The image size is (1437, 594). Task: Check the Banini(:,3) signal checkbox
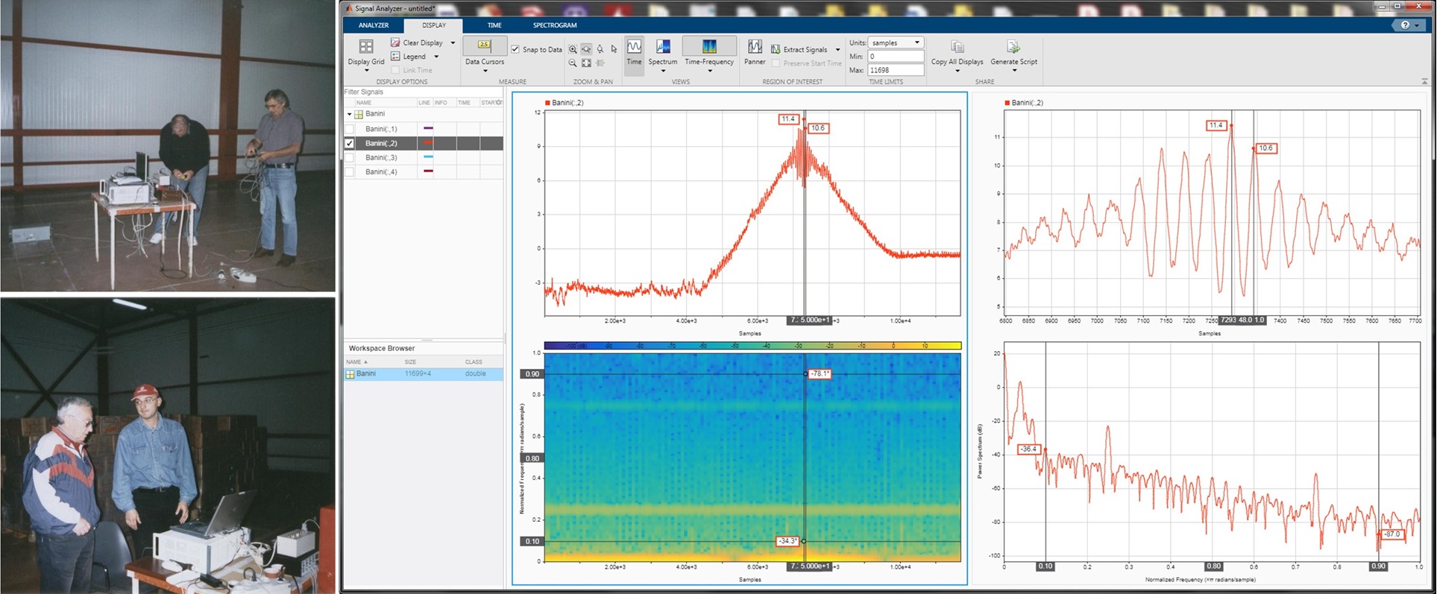coord(349,158)
